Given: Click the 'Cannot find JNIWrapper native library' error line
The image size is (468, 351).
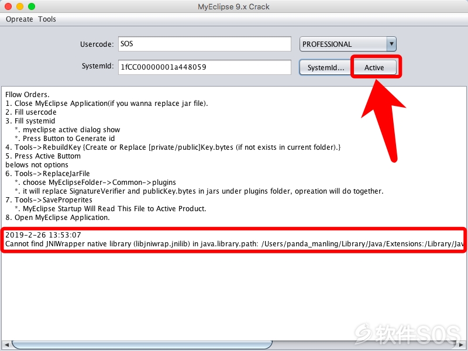Looking at the screenshot, I should click(235, 244).
